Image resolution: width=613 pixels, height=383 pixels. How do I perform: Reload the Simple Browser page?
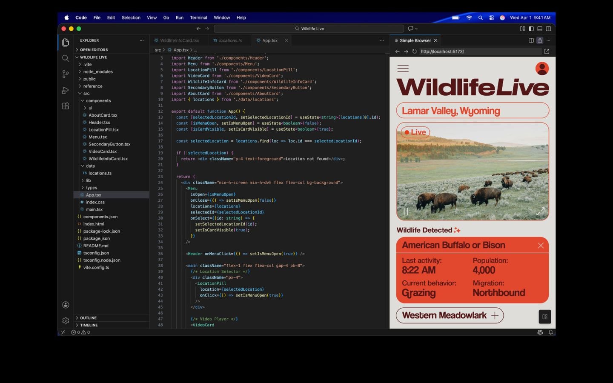click(414, 51)
